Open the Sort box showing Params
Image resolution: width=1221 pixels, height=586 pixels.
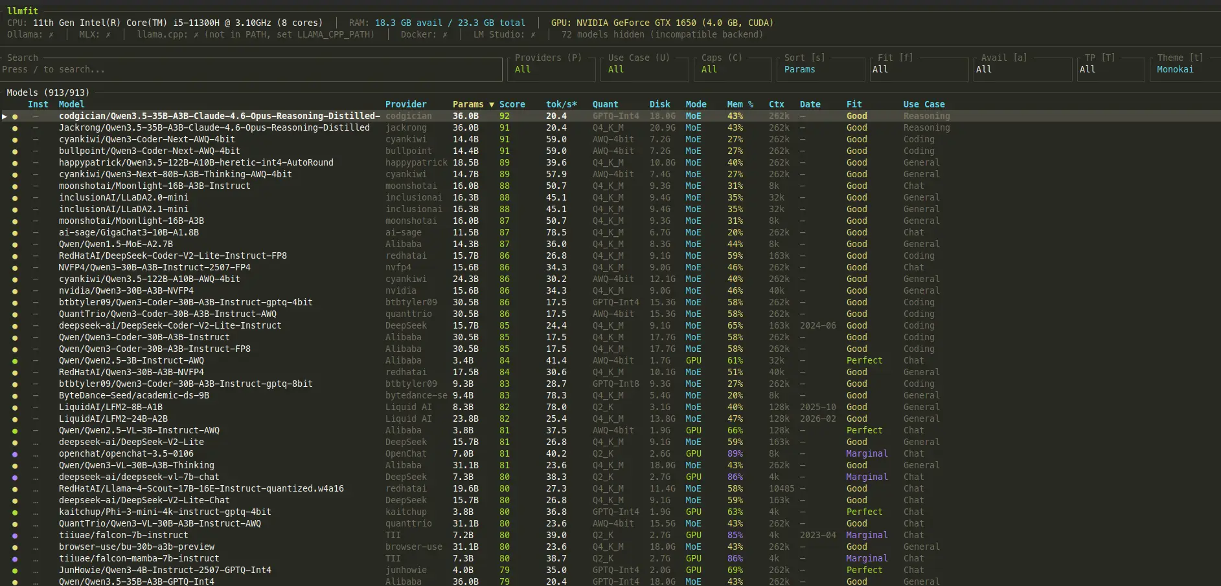pos(819,69)
